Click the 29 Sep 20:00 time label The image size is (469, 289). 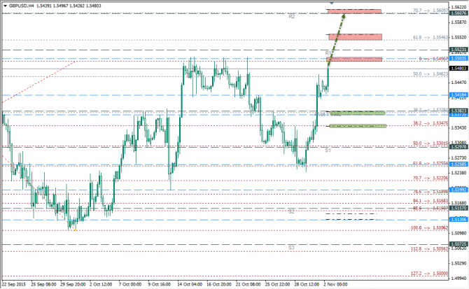point(73,284)
